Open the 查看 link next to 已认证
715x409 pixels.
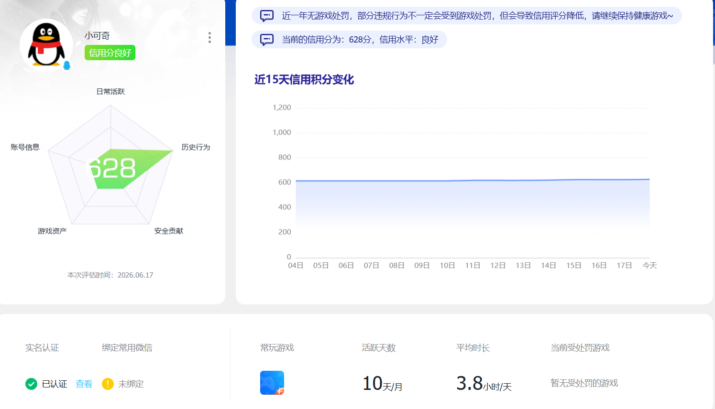(84, 384)
